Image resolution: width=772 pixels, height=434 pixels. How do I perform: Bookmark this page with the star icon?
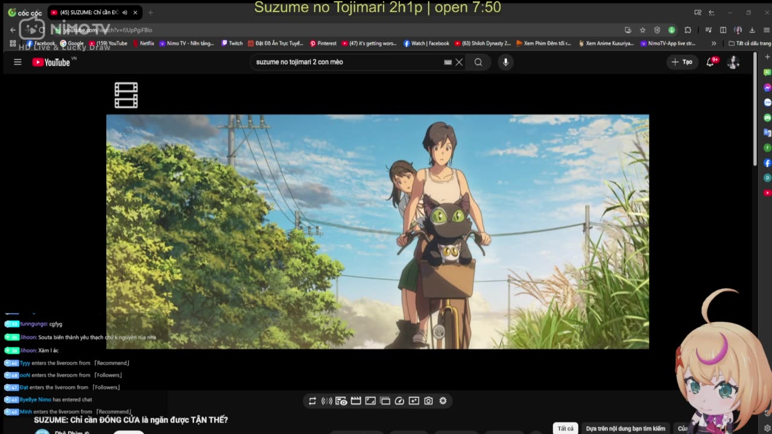(642, 30)
